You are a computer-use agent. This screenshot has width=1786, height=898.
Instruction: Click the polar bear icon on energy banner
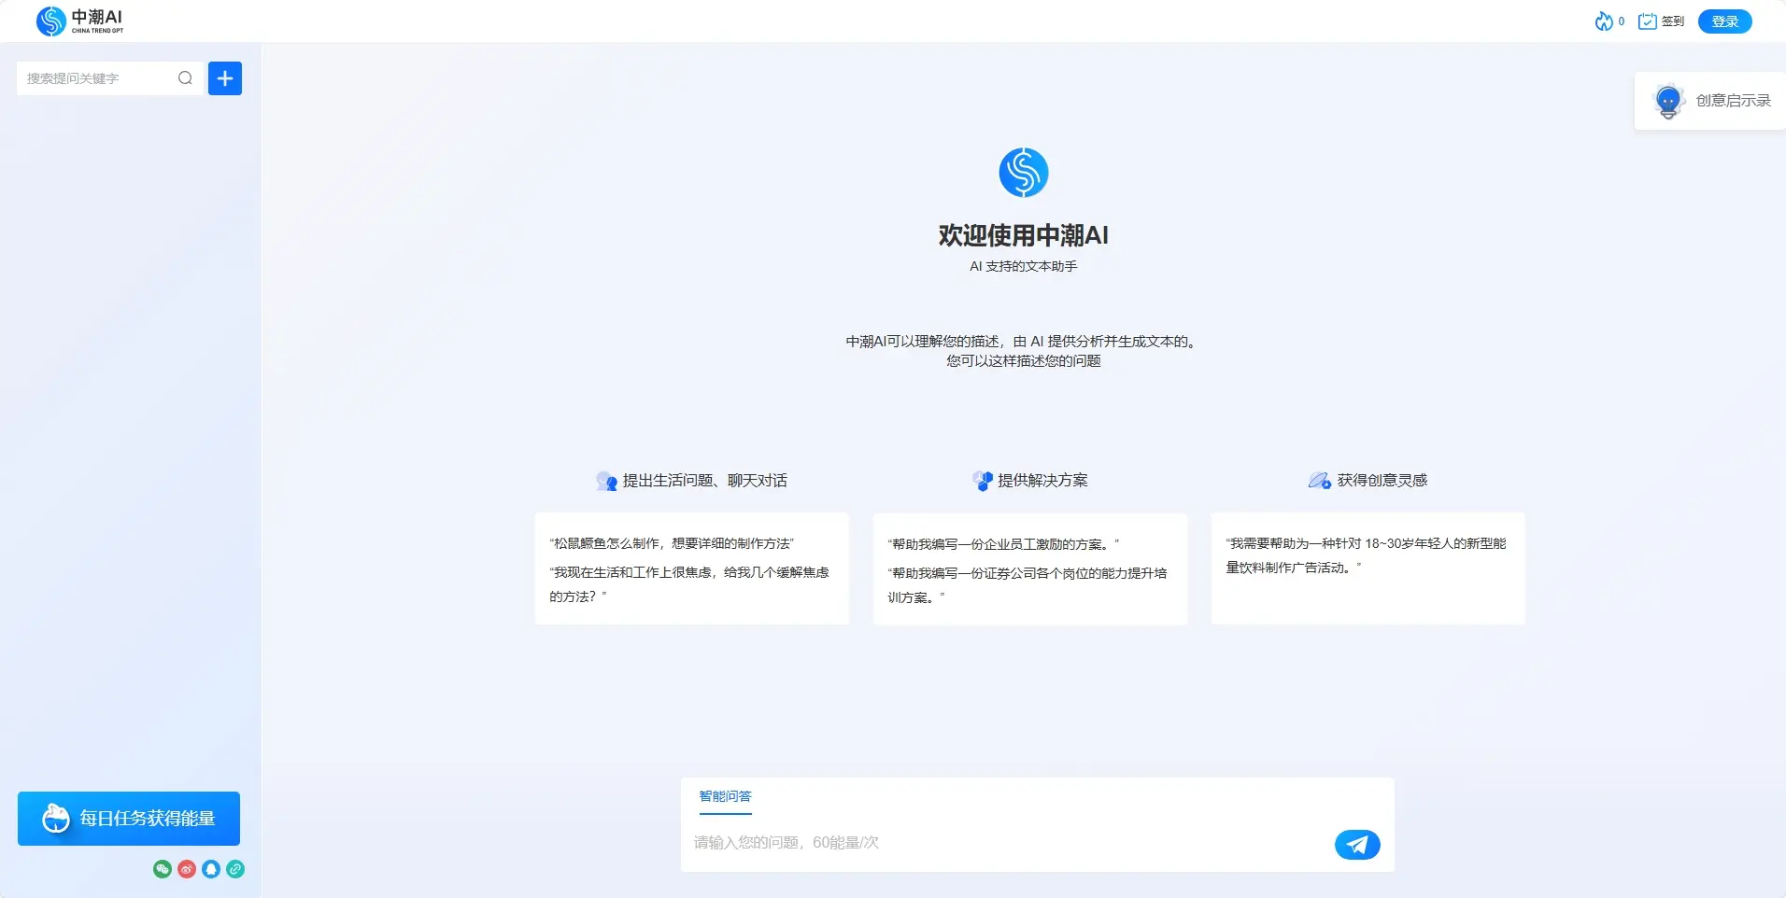coord(55,818)
